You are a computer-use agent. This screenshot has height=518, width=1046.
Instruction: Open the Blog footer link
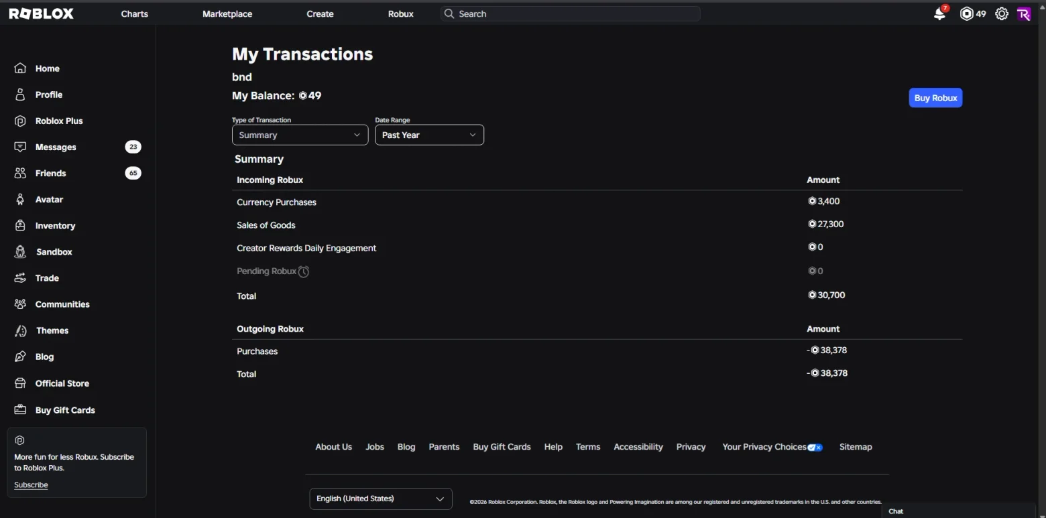(x=406, y=447)
